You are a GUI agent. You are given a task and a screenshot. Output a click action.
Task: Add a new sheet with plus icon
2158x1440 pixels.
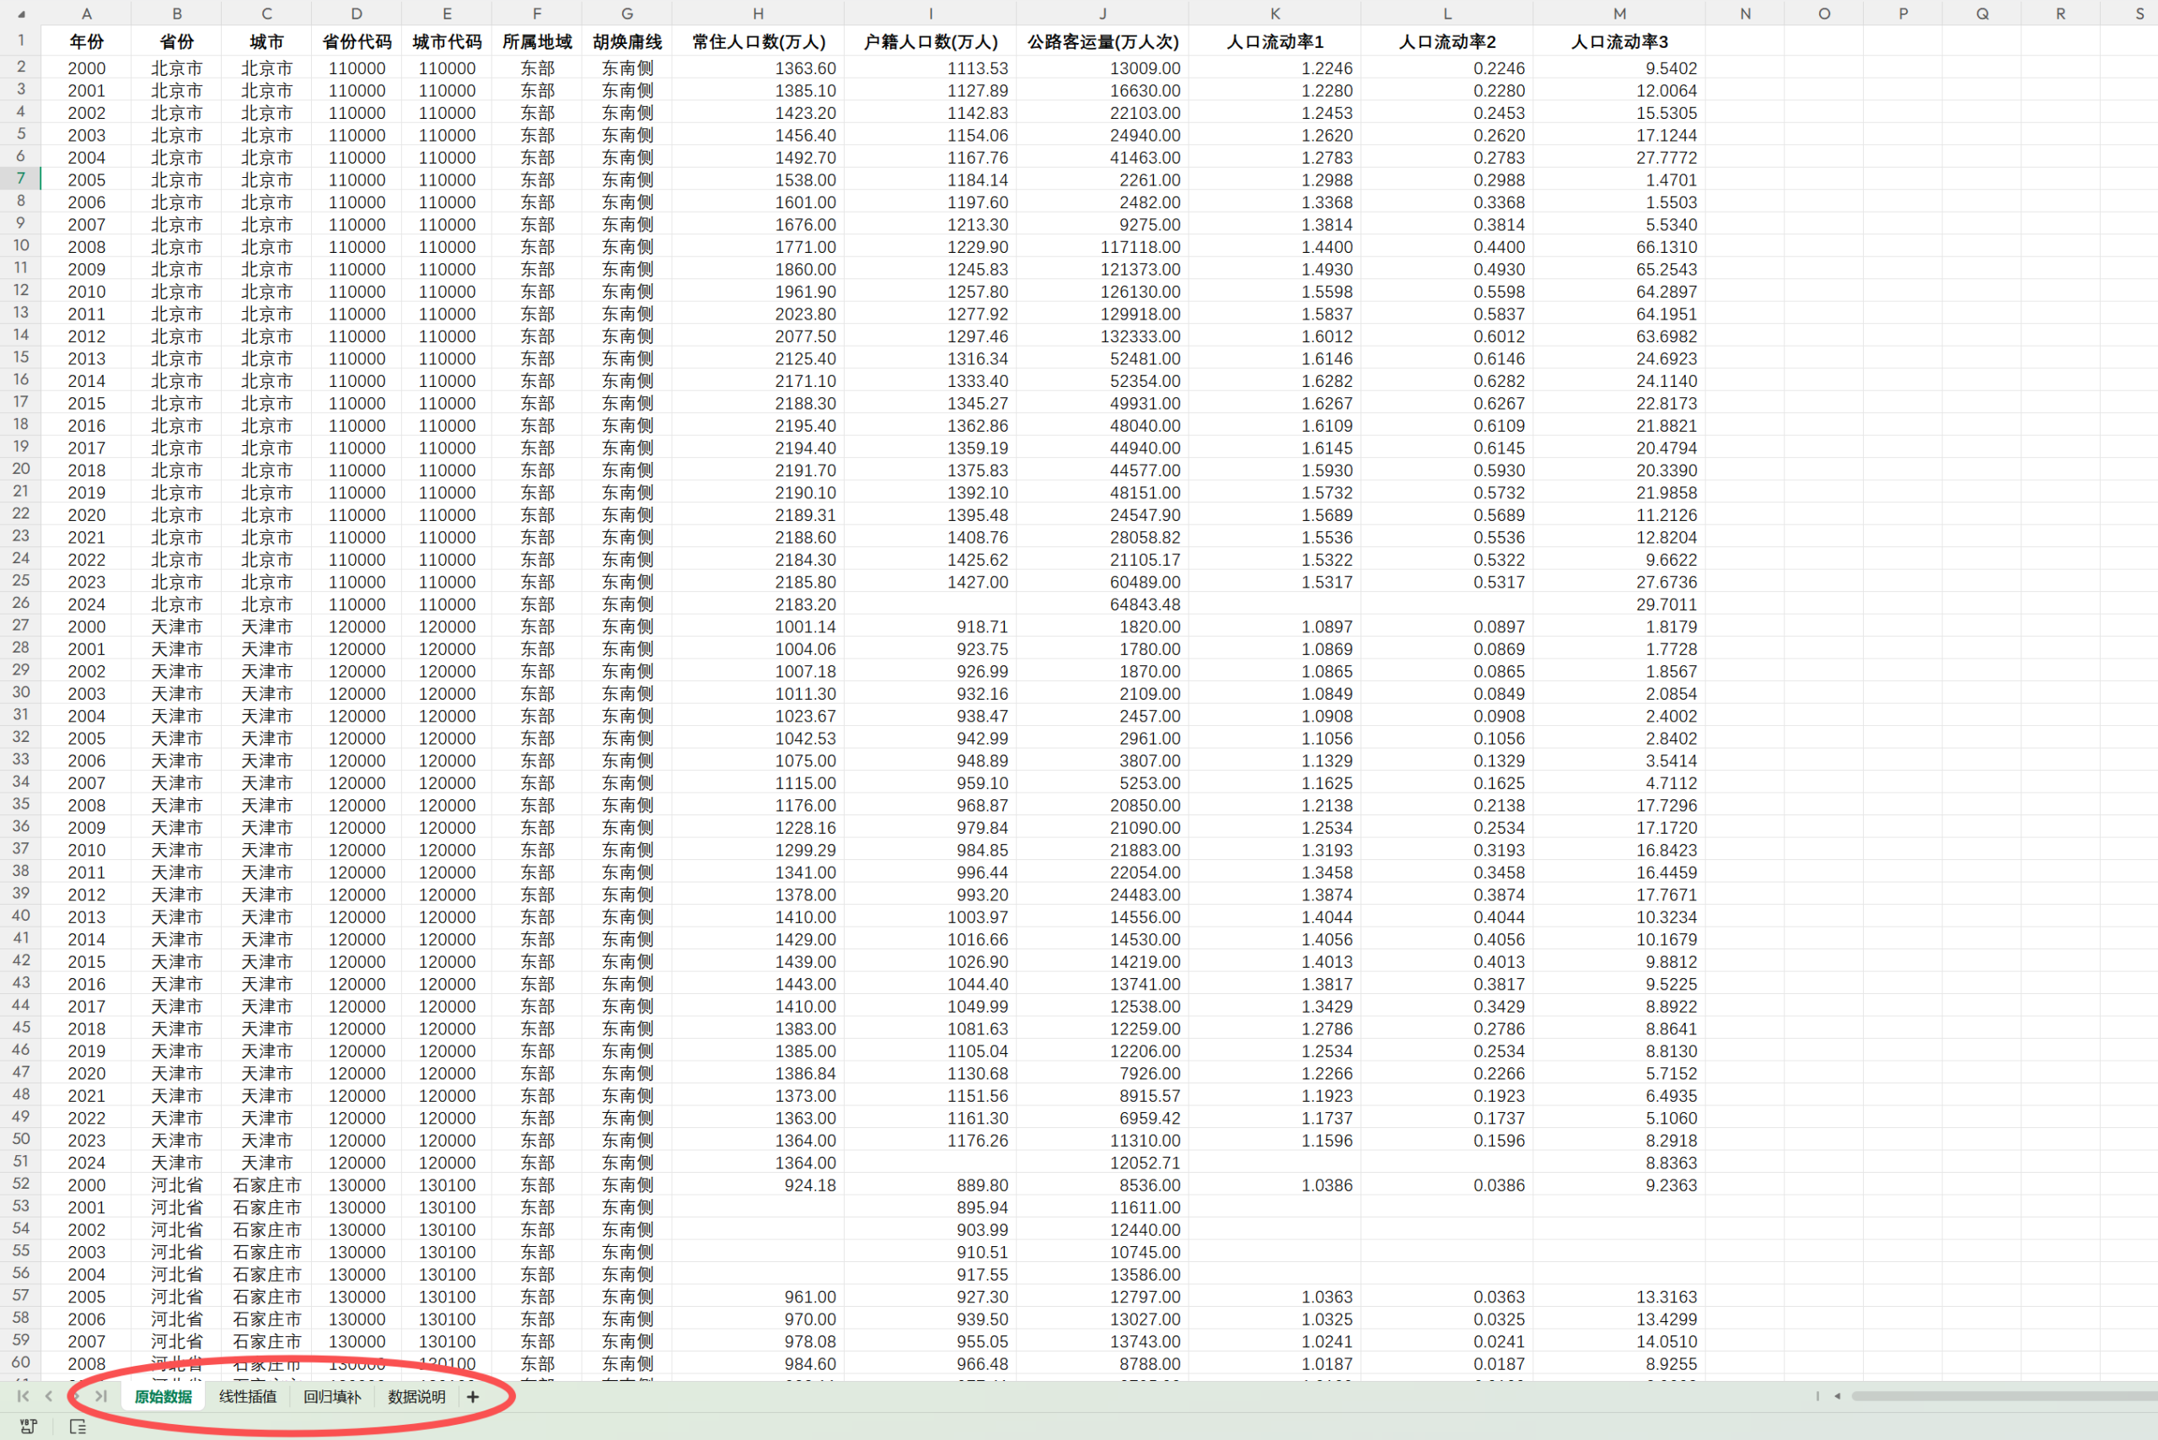(x=473, y=1397)
